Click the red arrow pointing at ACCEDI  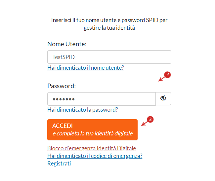[144, 124]
